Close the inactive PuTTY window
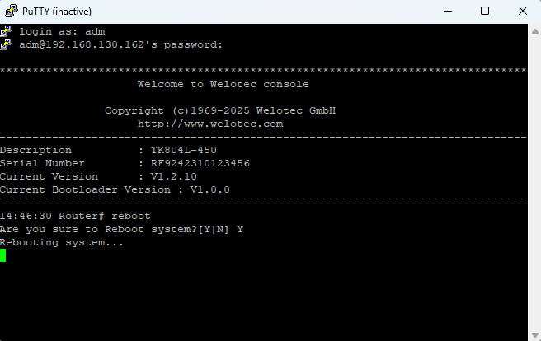 [522, 12]
